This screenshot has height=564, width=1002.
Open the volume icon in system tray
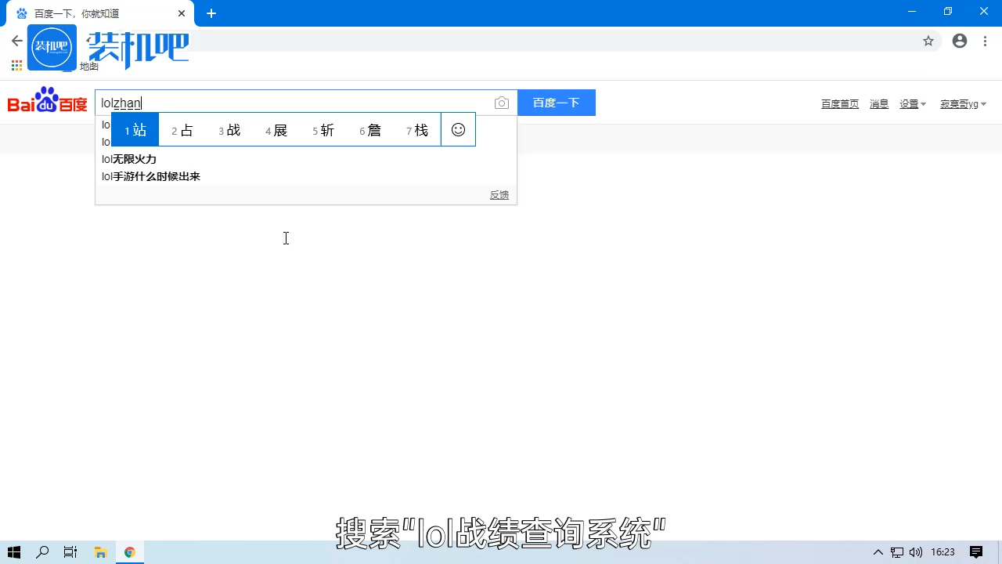coord(916,552)
